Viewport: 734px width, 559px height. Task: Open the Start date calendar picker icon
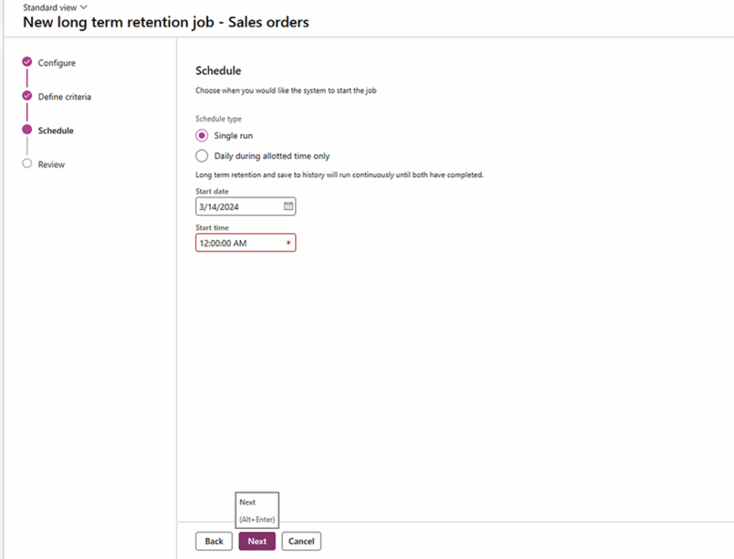(x=288, y=206)
